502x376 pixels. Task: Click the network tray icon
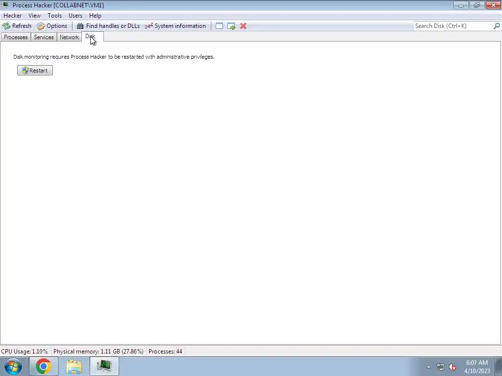click(441, 367)
